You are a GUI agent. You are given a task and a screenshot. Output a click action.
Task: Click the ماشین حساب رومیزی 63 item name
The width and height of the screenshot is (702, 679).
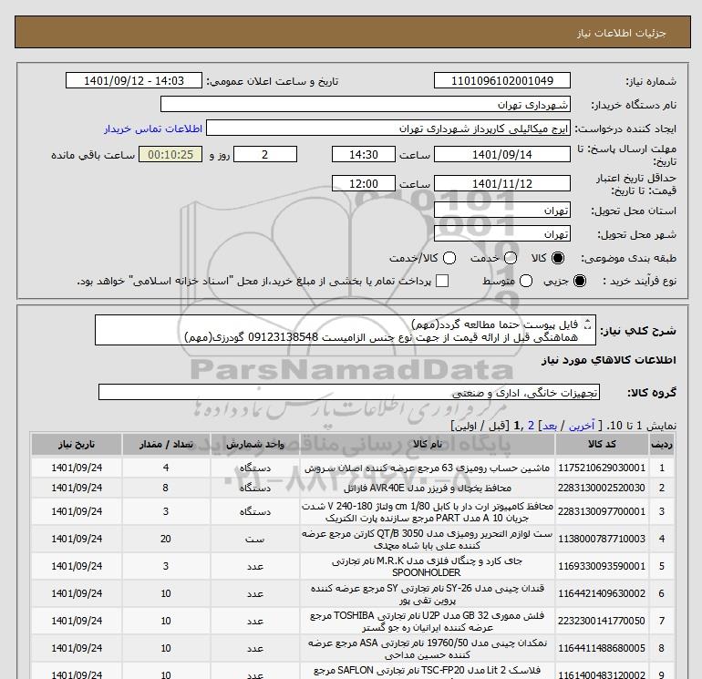point(427,468)
